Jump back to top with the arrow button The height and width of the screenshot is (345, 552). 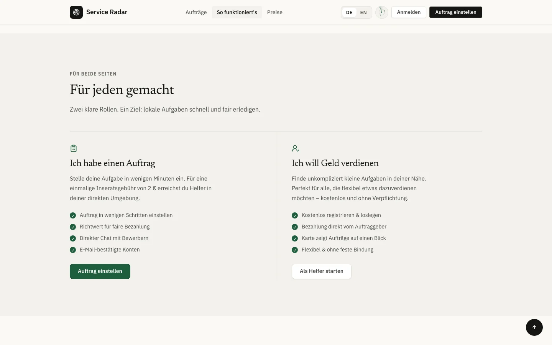534,327
